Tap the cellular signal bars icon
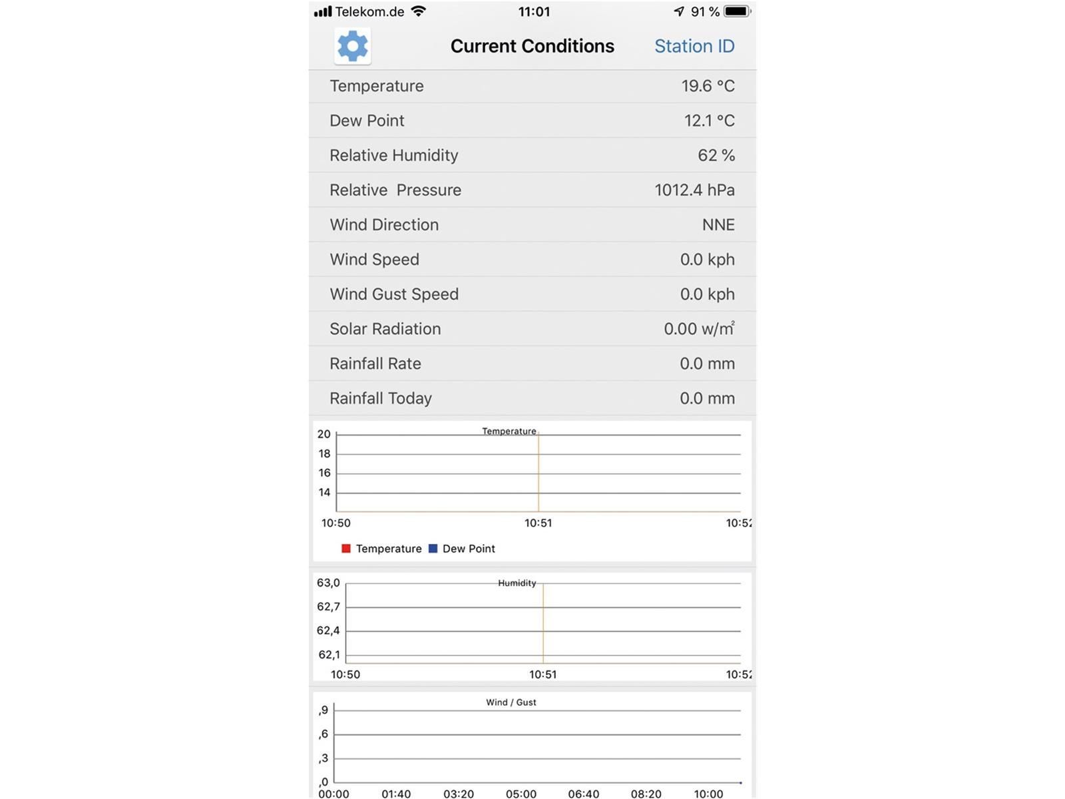Viewport: 1065px width, 799px height. tap(323, 11)
